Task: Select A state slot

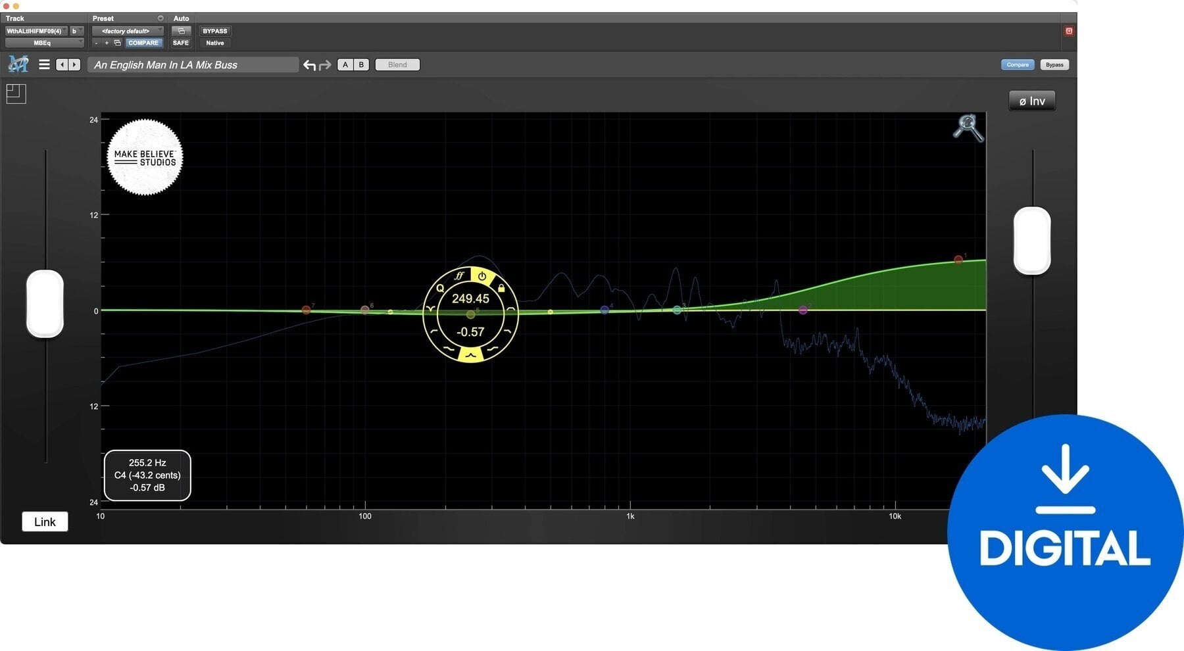Action: pos(345,64)
